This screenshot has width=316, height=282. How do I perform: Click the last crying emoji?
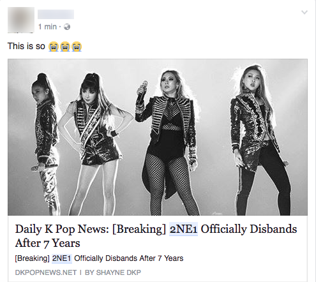point(77,47)
